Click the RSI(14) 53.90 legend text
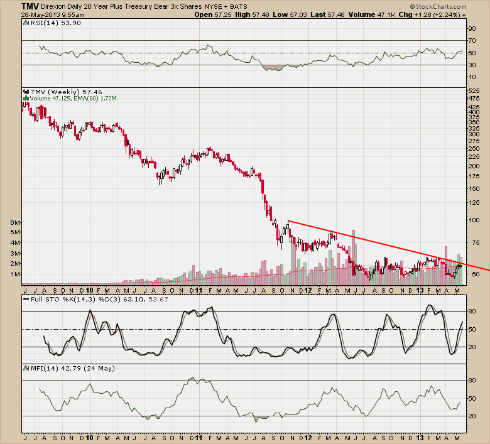This screenshot has width=490, height=444. click(56, 23)
